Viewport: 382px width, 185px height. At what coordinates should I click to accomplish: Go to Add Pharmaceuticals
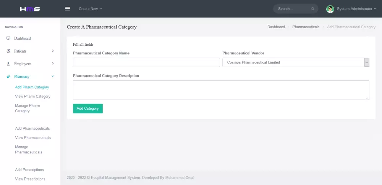(x=32, y=128)
